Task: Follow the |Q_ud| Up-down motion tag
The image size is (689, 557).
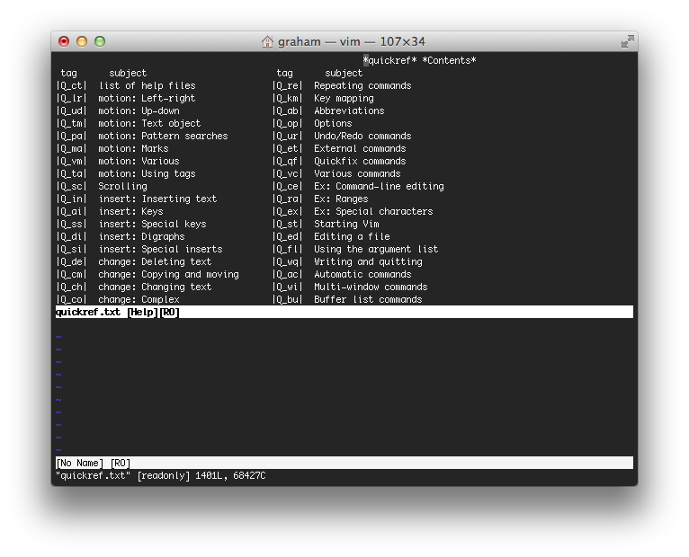Action: point(72,111)
